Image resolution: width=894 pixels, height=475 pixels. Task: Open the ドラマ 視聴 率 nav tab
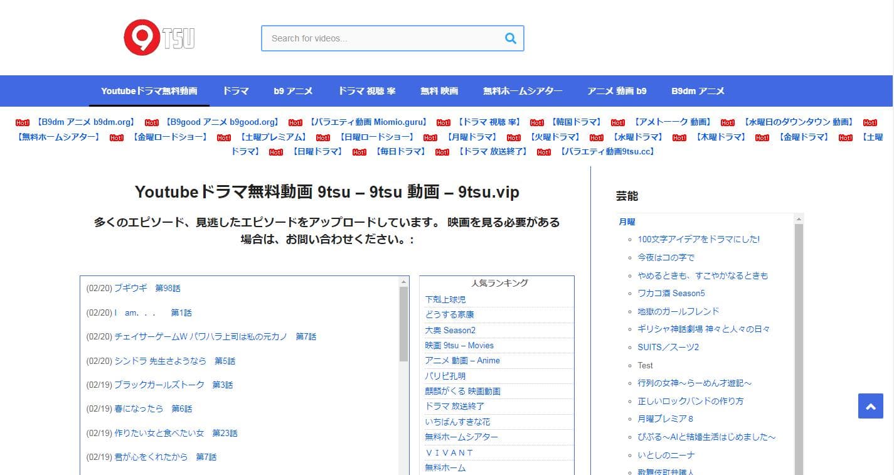click(x=367, y=91)
